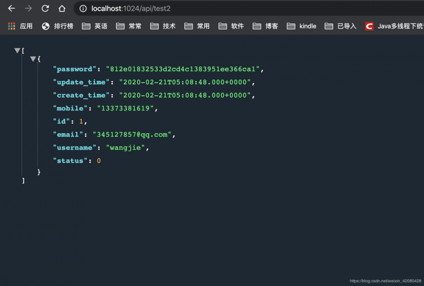The image size is (424, 286).
Task: Open the 常用 bookmarks folder
Action: click(x=188, y=26)
